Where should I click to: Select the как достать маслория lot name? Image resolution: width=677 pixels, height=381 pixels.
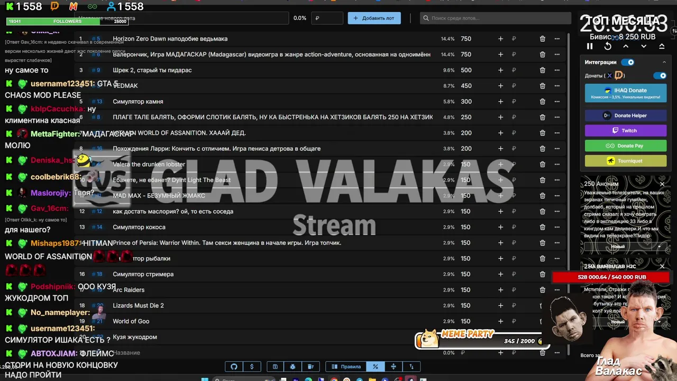click(173, 212)
